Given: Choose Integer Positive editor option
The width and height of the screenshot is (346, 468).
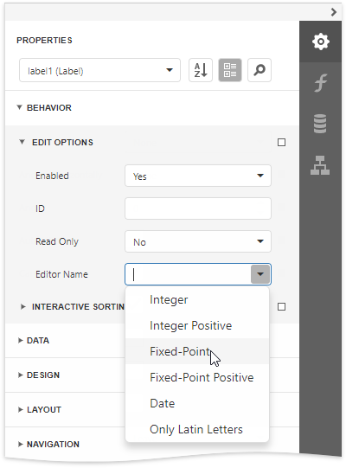Looking at the screenshot, I should coord(197,325).
